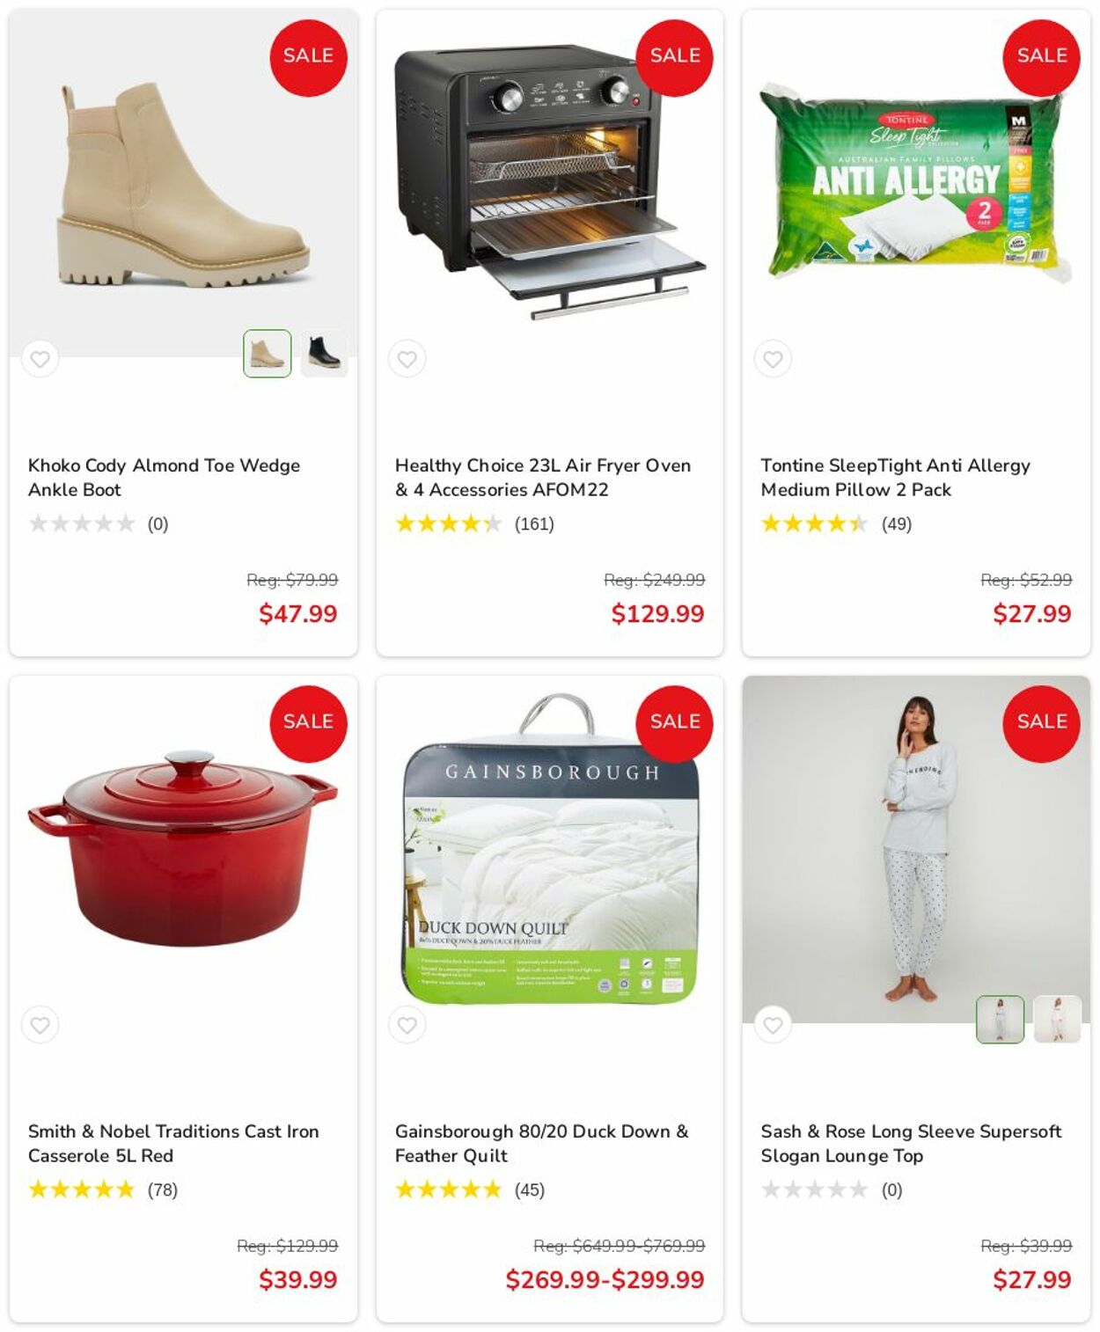Viewport: 1100px width, 1332px height.
Task: View the 161 reviews of air fryer
Action: pyautogui.click(x=534, y=524)
